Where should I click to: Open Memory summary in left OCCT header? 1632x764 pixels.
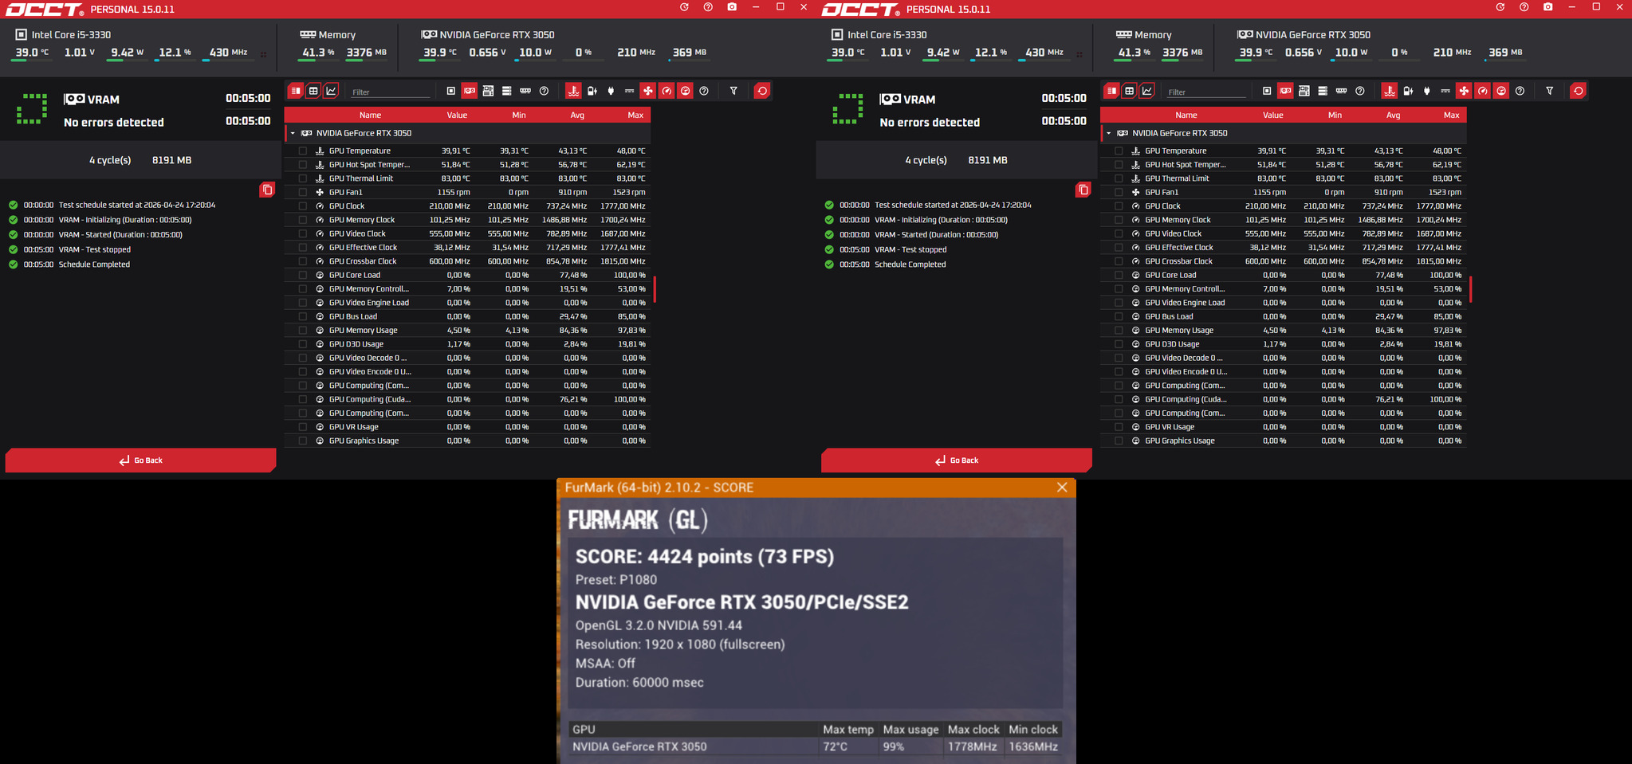click(x=328, y=35)
